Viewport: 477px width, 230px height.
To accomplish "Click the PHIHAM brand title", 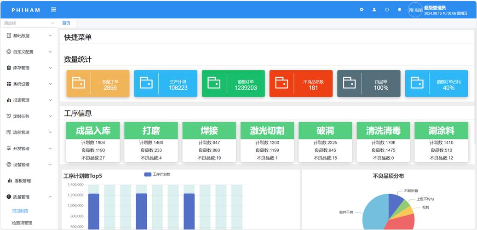I will tap(26, 10).
